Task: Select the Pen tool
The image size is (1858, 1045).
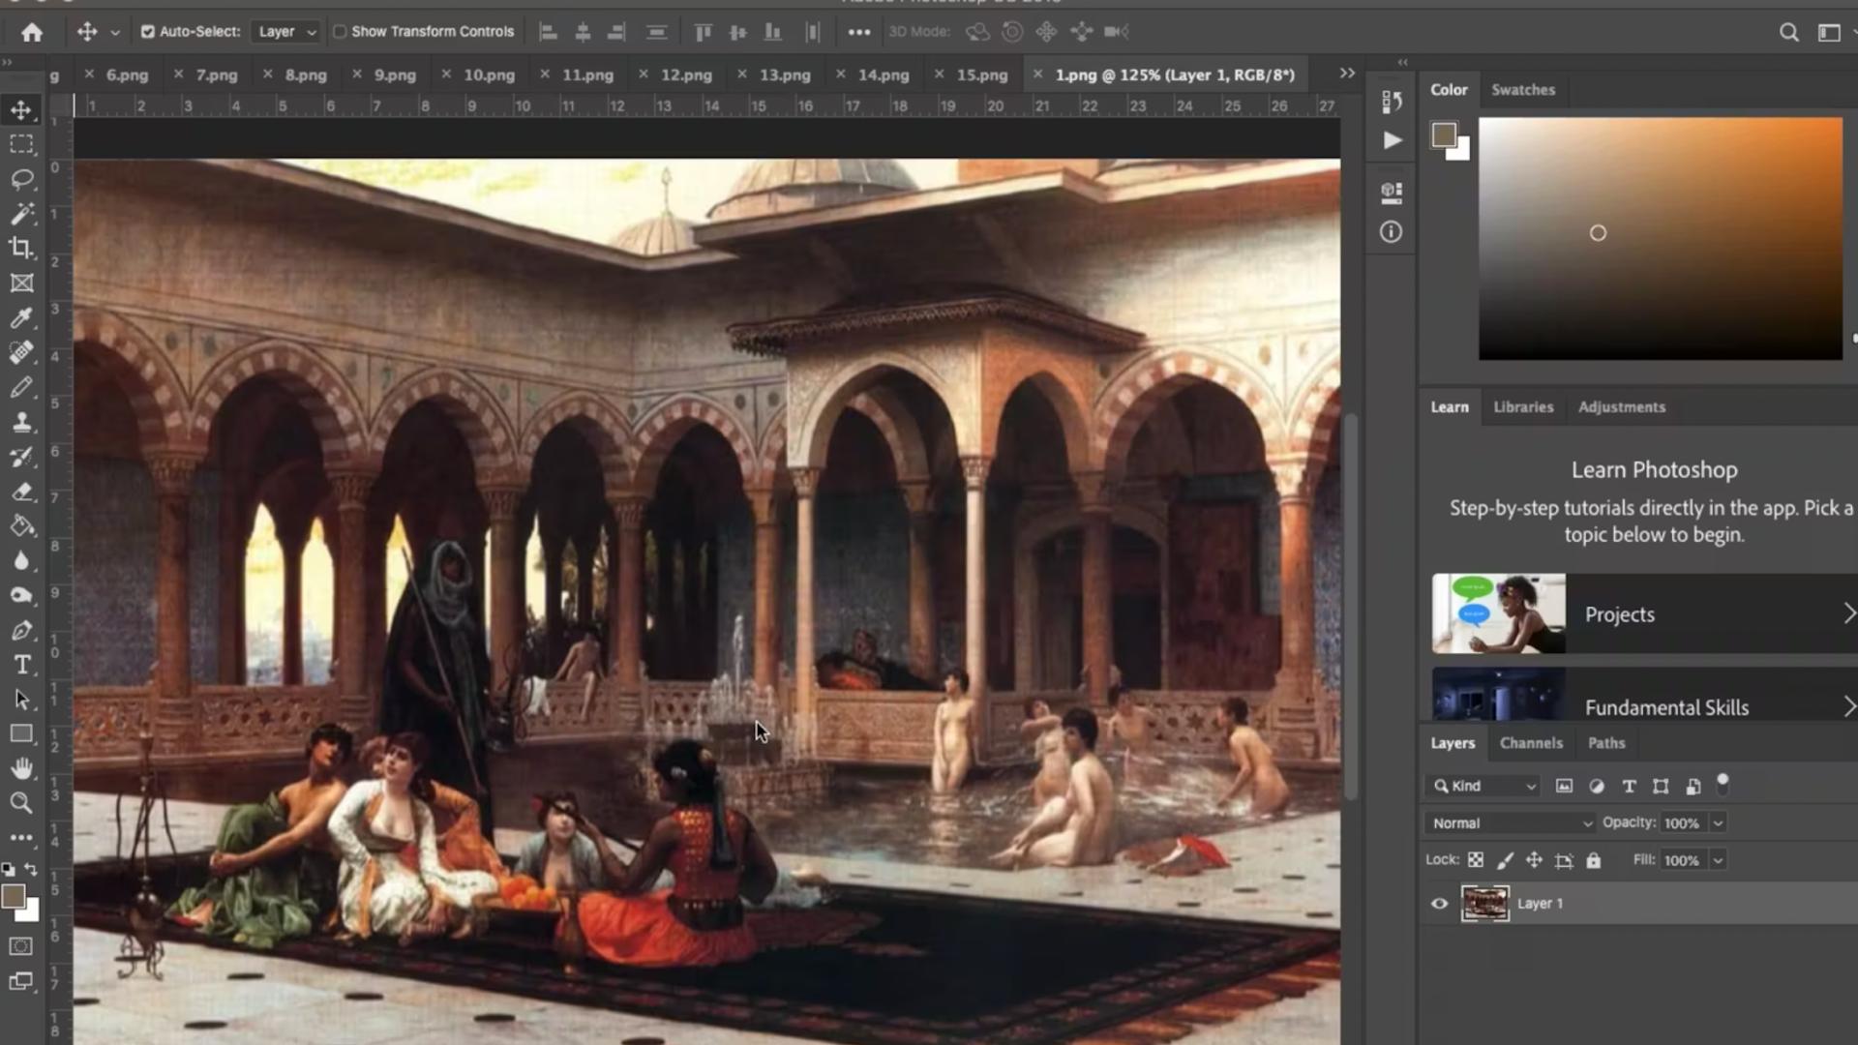Action: [x=21, y=631]
